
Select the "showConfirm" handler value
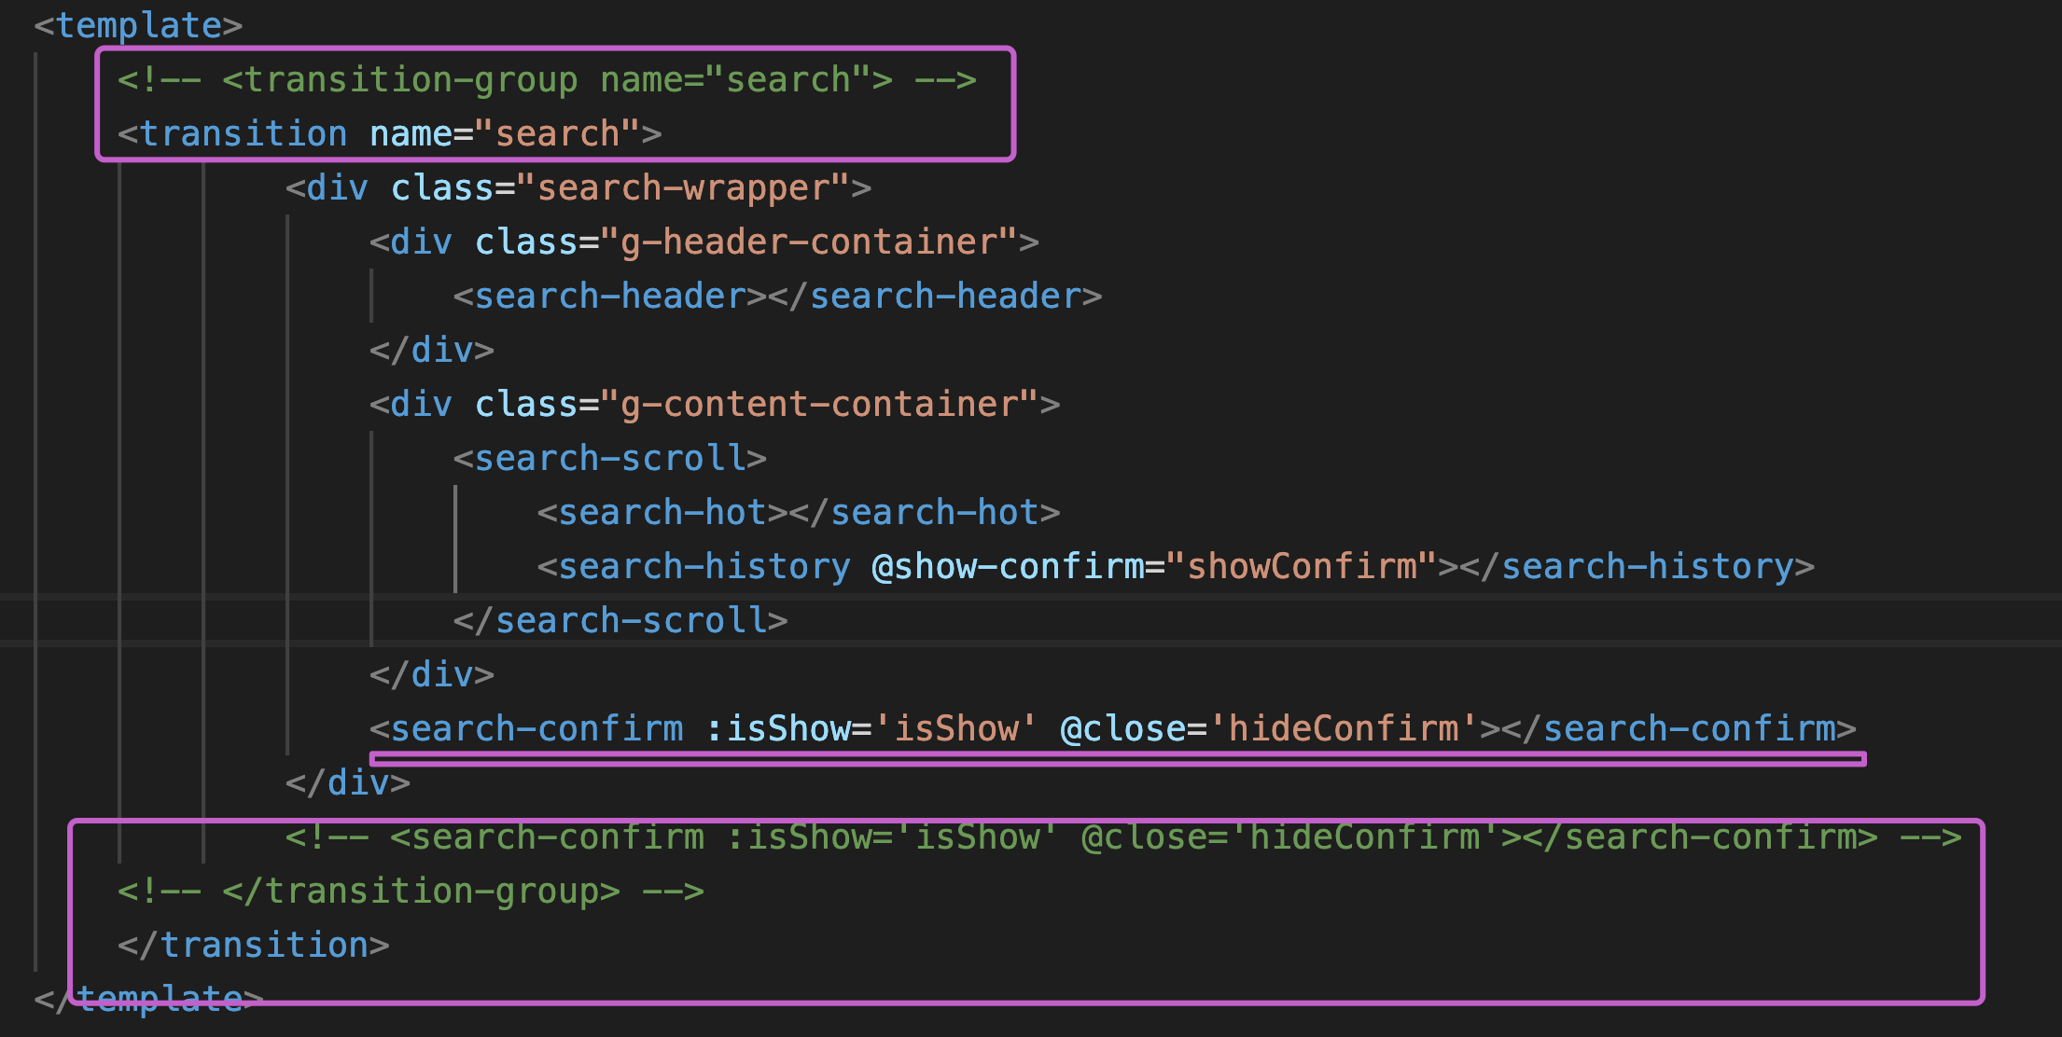point(1302,566)
